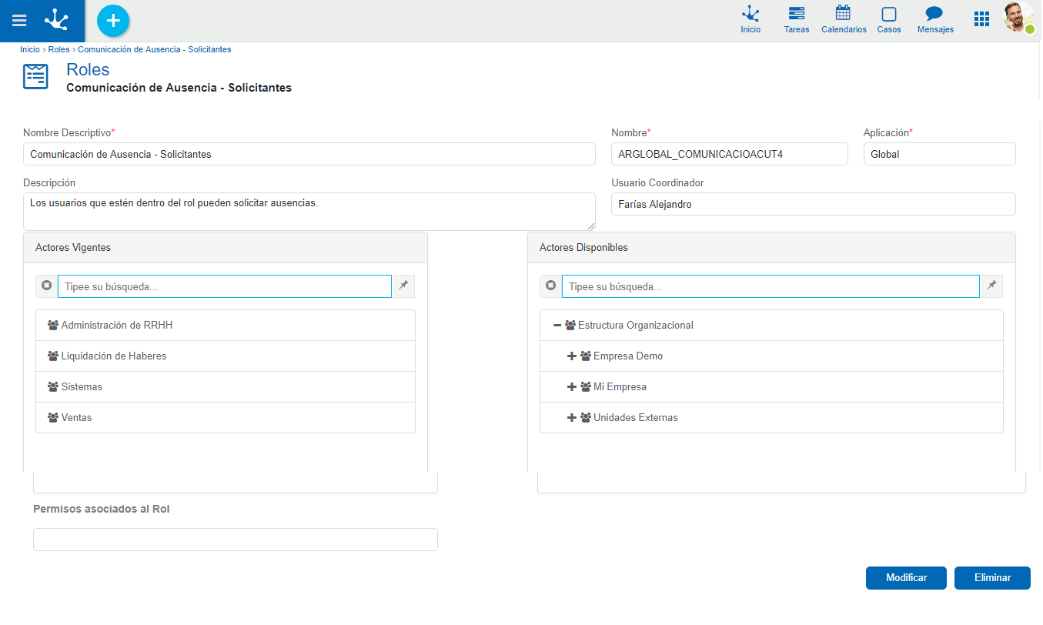Focus the Usuario Coordinador field
This screenshot has width=1043, height=625.
tap(814, 204)
